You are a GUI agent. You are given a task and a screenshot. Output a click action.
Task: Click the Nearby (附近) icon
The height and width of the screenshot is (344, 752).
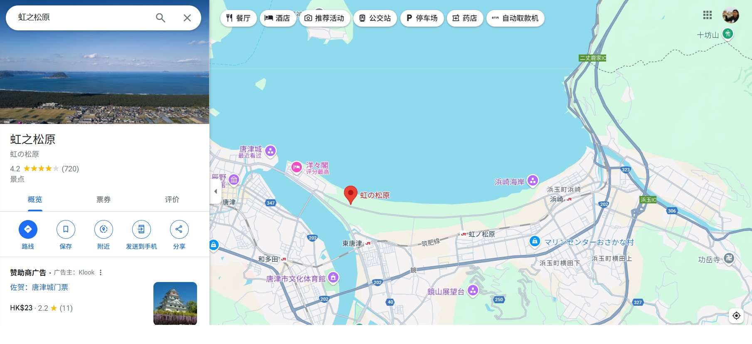[104, 229]
